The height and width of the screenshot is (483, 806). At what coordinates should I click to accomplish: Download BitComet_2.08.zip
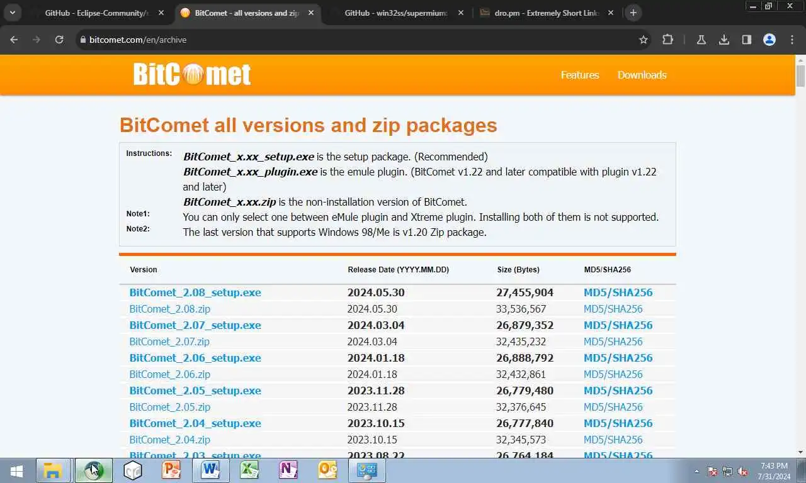point(170,309)
